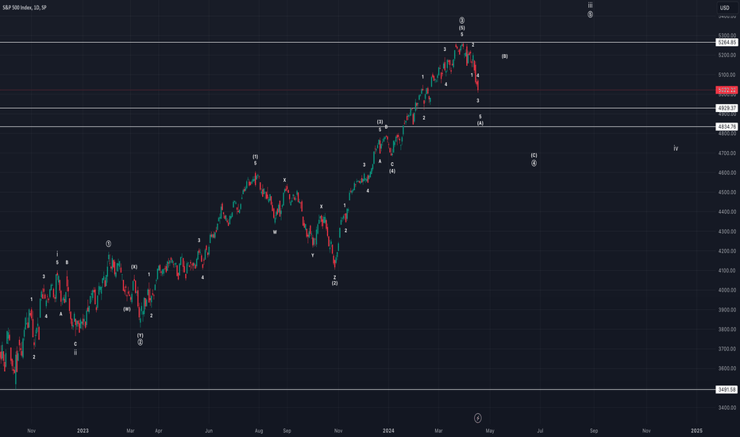Click the 4000.00 price axis label
740x437 pixels.
[727, 291]
